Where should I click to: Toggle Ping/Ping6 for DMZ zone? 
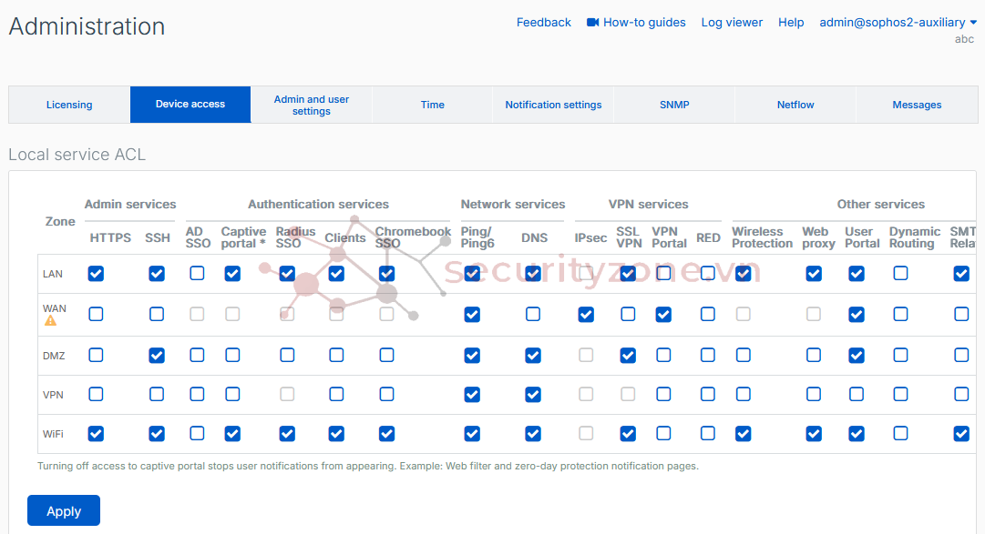pos(472,355)
